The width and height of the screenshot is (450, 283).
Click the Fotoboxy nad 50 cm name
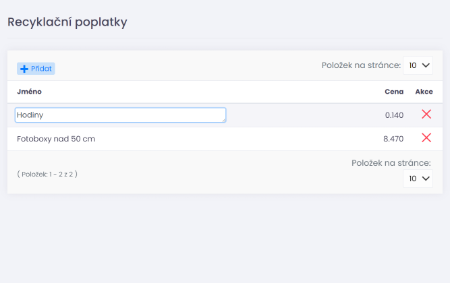click(56, 139)
